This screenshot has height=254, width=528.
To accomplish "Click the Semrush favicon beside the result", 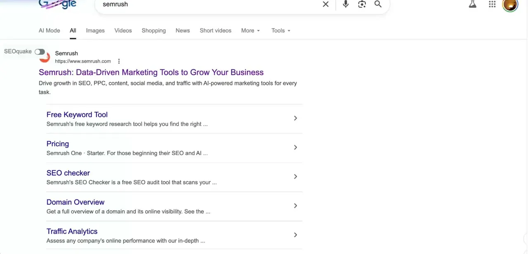I will pyautogui.click(x=45, y=57).
